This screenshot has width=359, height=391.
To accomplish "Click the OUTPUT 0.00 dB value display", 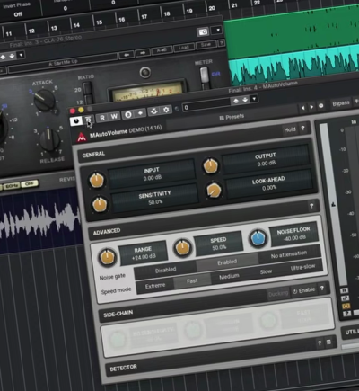I will click(x=266, y=159).
